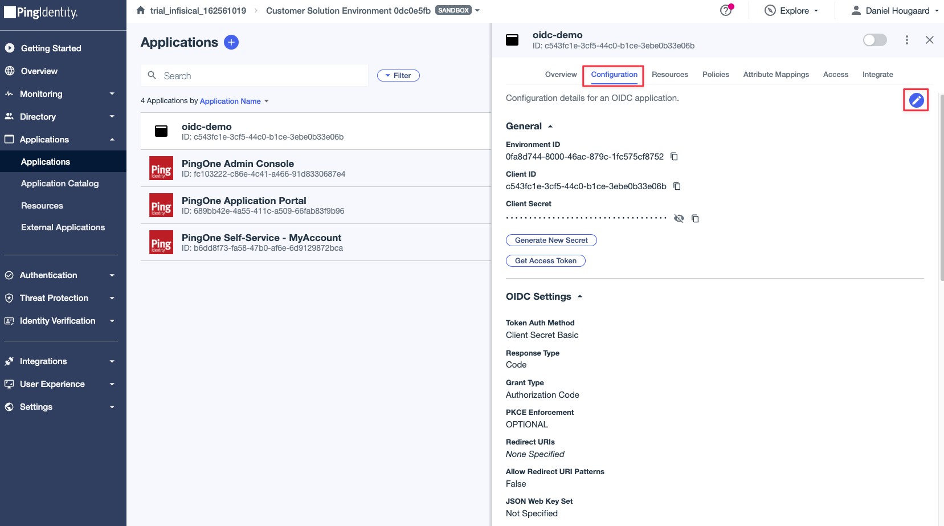
Task: Open the oidc-demo three-dot menu
Action: tap(907, 40)
